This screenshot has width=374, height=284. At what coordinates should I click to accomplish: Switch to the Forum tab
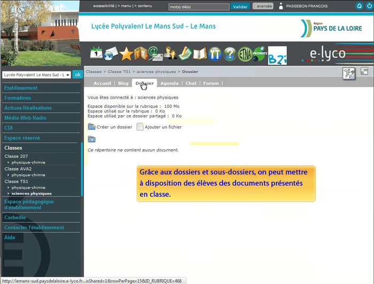click(211, 83)
